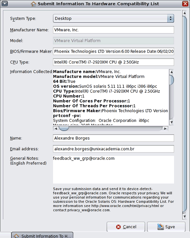Image resolution: width=190 pixels, height=238 pixels.
Task: Click the Email address field
Action: 113,149
